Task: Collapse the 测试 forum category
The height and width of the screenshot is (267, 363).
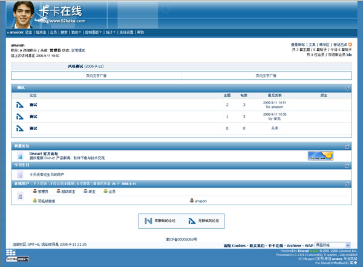Action: [347, 88]
